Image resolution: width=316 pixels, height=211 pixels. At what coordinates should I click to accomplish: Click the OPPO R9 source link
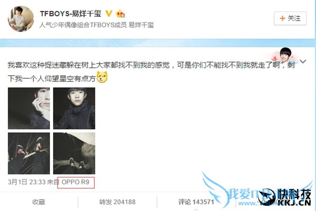75,182
